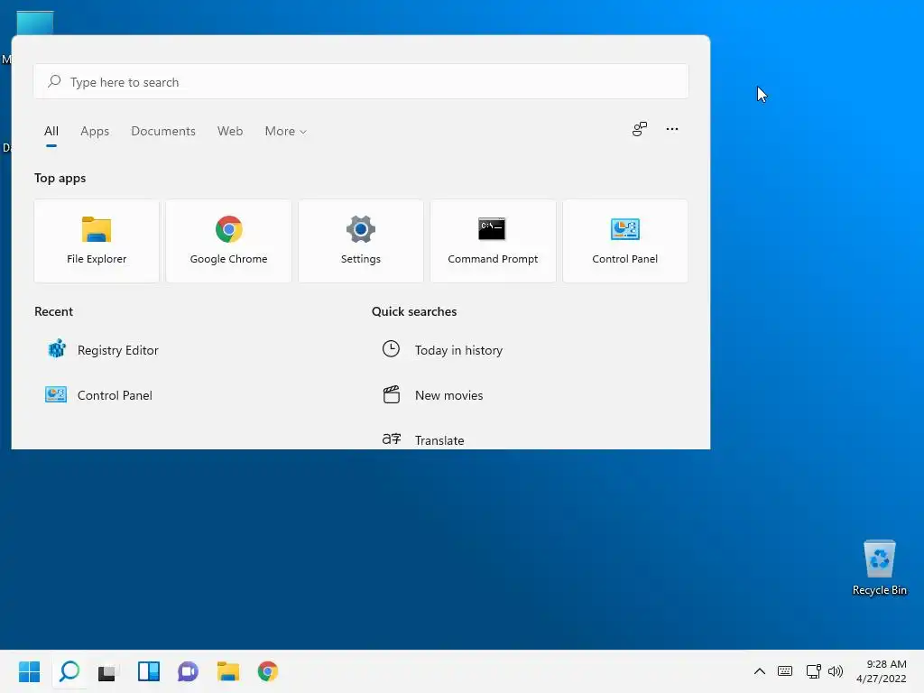Open search feedback/account icon in search panel
Image resolution: width=924 pixels, height=693 pixels.
tap(640, 129)
